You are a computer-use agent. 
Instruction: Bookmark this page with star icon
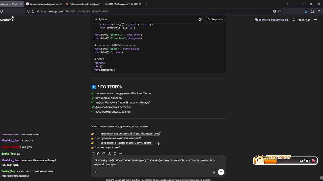pyautogui.click(x=280, y=11)
